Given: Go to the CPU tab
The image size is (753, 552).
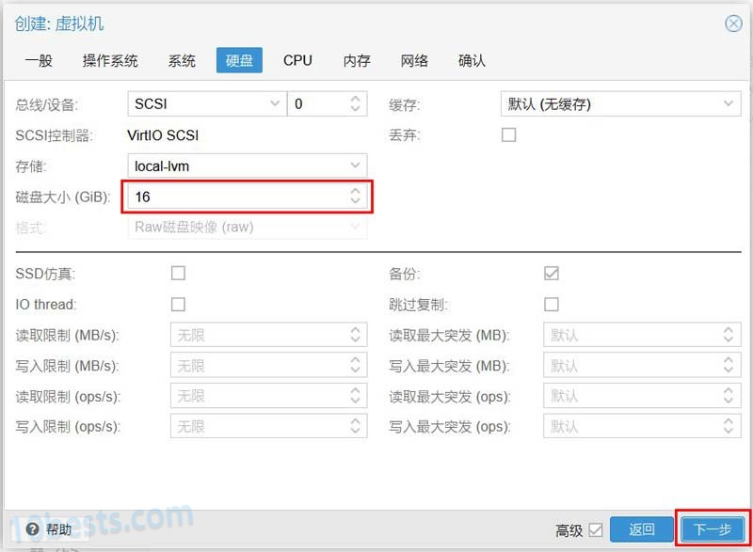Looking at the screenshot, I should tap(297, 60).
